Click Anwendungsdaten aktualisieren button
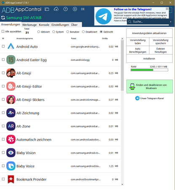 click(x=149, y=33)
